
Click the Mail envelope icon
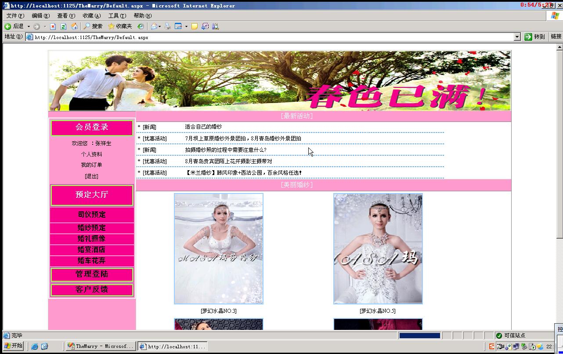154,26
